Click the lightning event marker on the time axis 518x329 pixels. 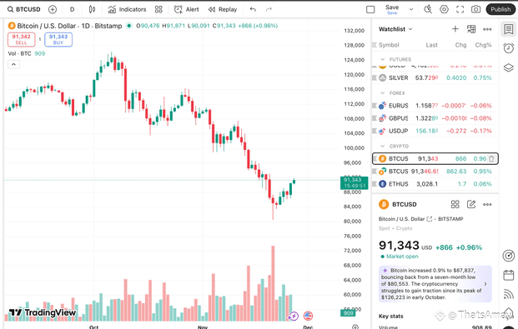(293, 317)
